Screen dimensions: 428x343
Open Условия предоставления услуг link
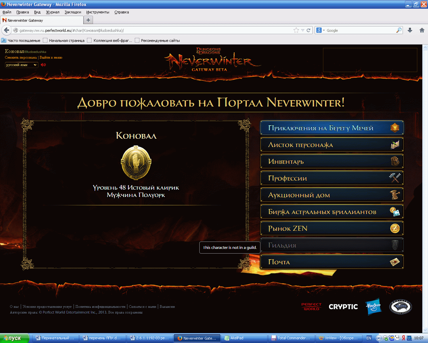point(47,306)
